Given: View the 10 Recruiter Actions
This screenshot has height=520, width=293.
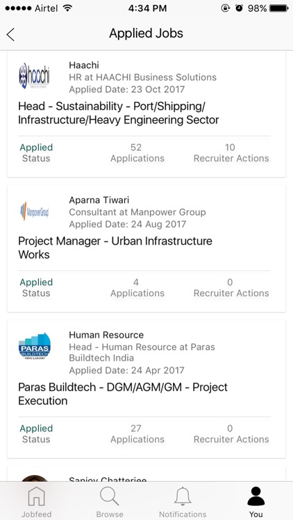Looking at the screenshot, I should point(231,153).
